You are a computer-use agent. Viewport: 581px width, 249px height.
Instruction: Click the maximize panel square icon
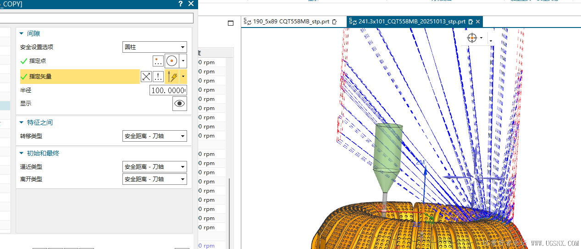[231, 23]
